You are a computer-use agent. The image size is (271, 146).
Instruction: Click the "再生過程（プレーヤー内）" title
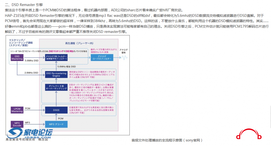point(79,43)
